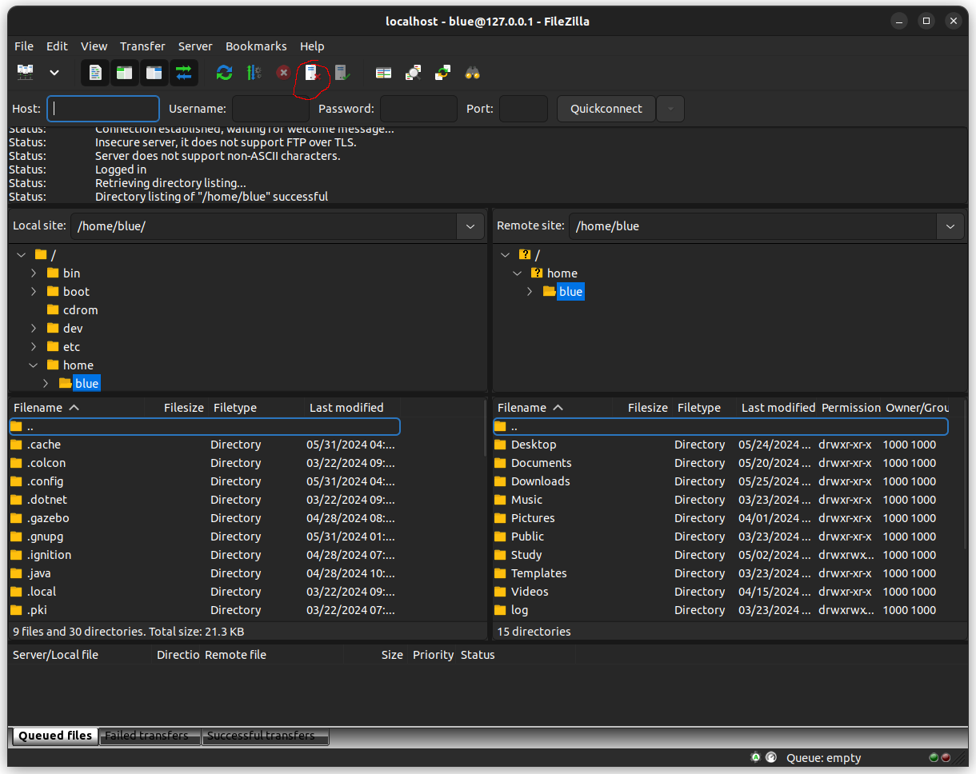Open the Help menu

point(312,46)
